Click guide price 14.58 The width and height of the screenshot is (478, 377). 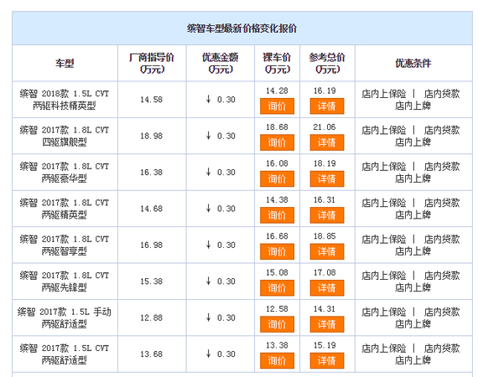pos(152,100)
